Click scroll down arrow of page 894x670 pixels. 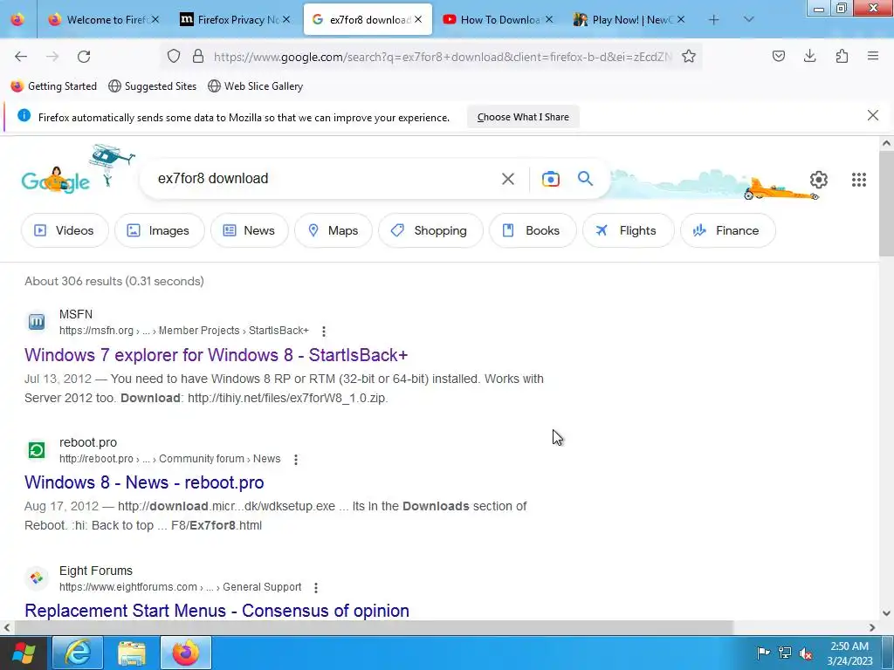[887, 613]
